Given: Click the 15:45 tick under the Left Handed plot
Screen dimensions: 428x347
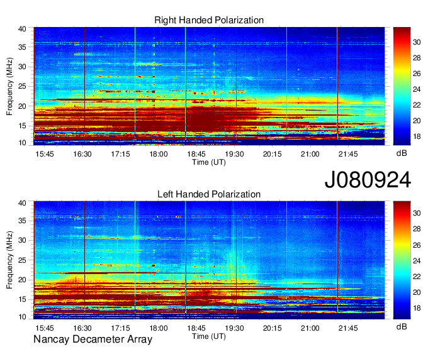Looking at the screenshot, I should 45,328.
